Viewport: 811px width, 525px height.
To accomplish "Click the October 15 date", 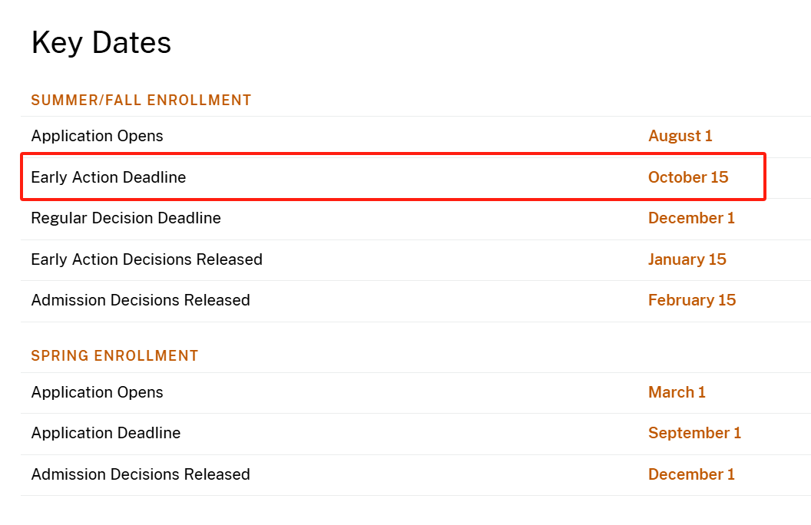I will click(x=688, y=177).
